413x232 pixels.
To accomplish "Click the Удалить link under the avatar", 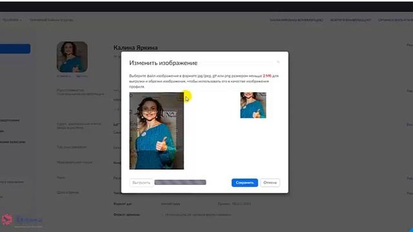I will tap(82, 76).
